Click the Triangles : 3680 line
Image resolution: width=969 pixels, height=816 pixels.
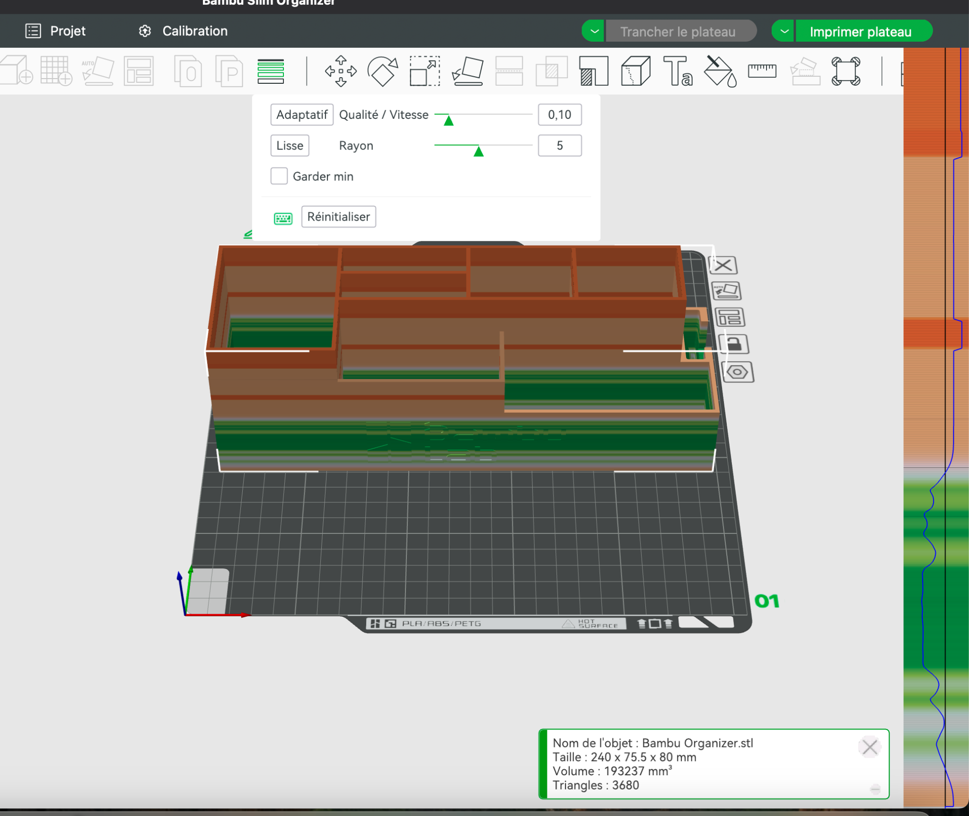point(596,785)
